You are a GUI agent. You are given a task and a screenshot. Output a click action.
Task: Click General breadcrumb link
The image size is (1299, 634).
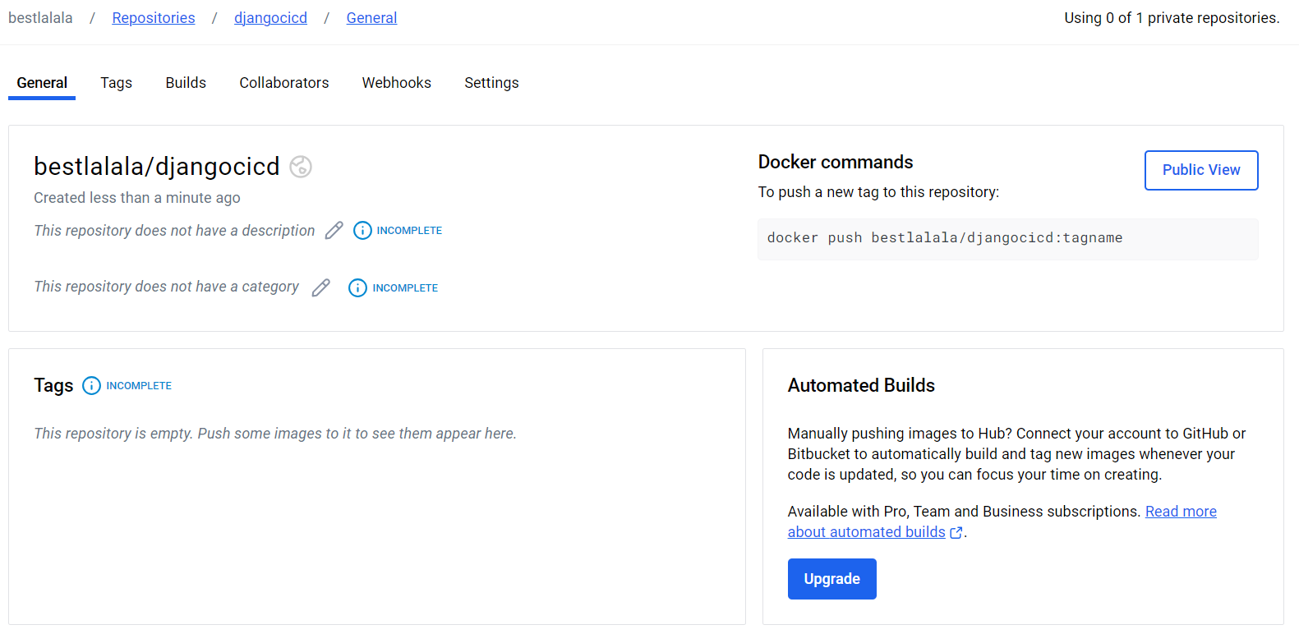point(371,18)
